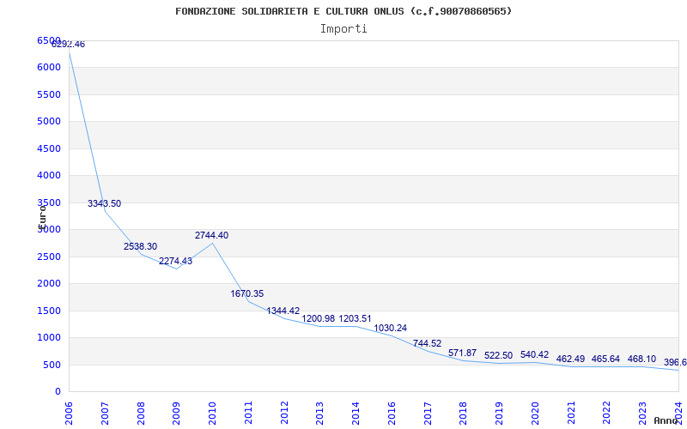Viewport: 687px width, 429px height.
Task: Click the 4000 y-axis tick label
Action: (x=49, y=176)
